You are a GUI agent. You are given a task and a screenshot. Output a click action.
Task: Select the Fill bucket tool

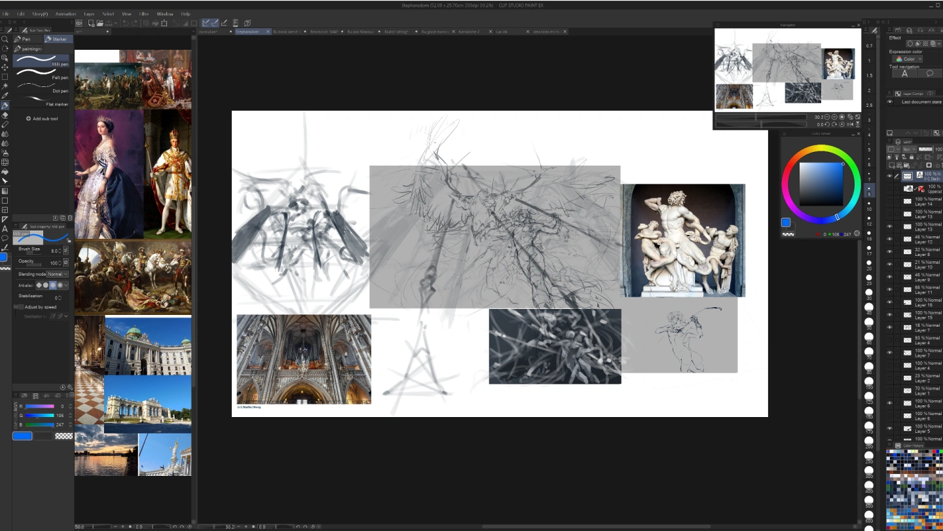coord(5,172)
